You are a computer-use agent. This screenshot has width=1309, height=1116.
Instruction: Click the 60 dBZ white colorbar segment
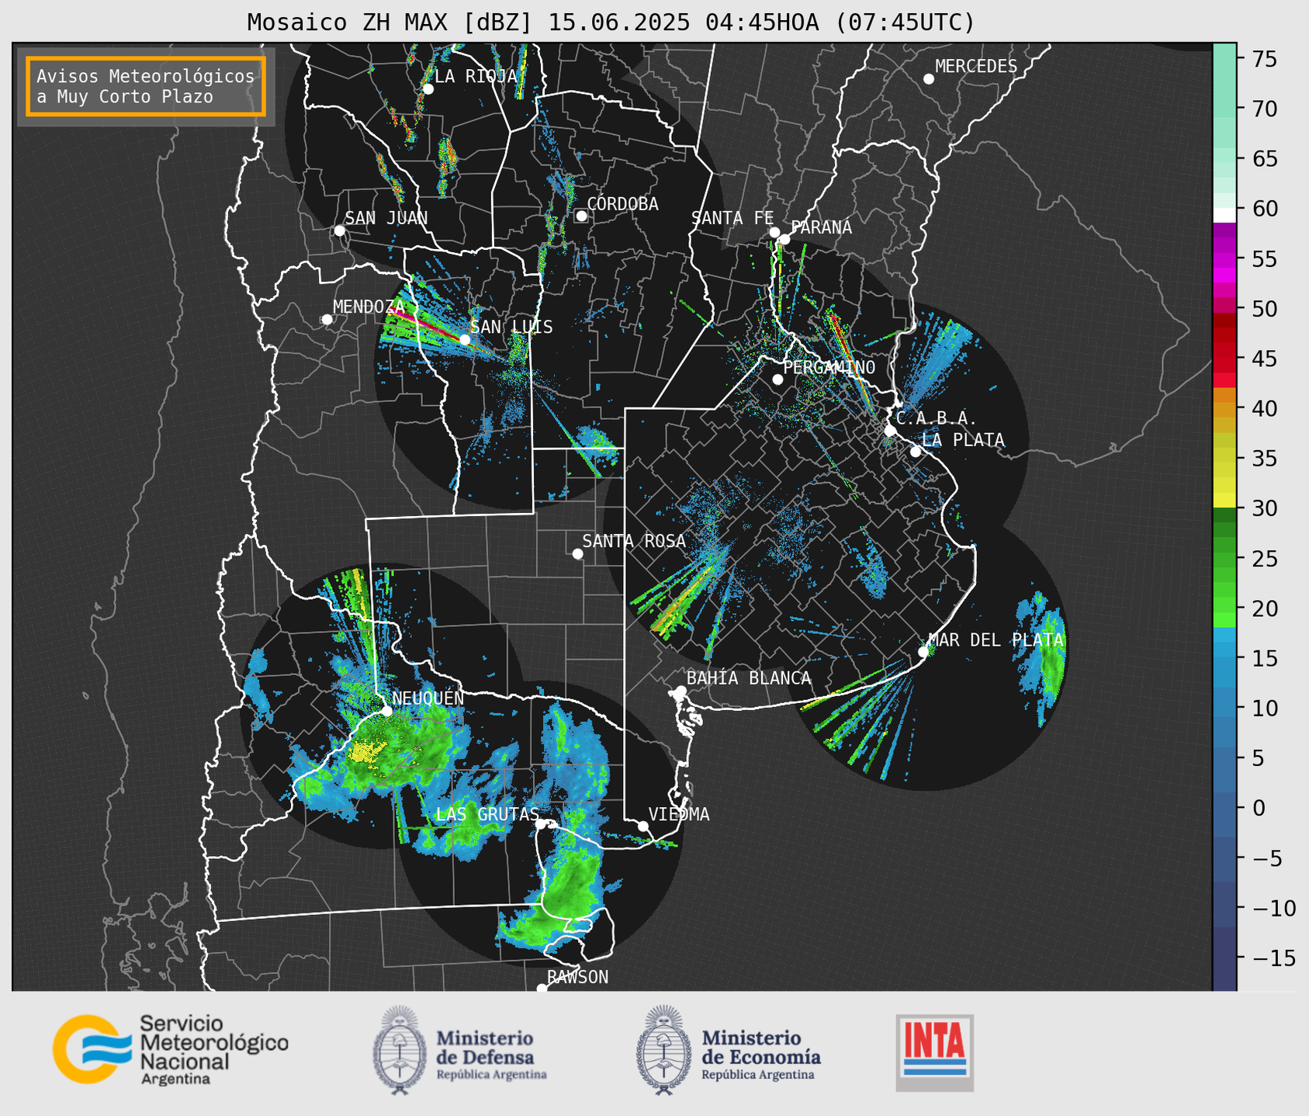pos(1224,214)
